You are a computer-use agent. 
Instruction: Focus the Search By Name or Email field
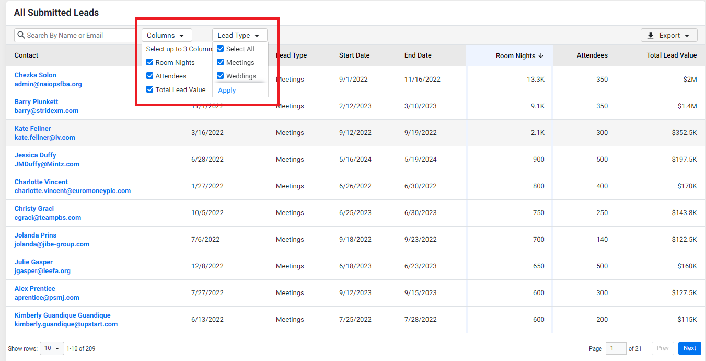[x=75, y=35]
